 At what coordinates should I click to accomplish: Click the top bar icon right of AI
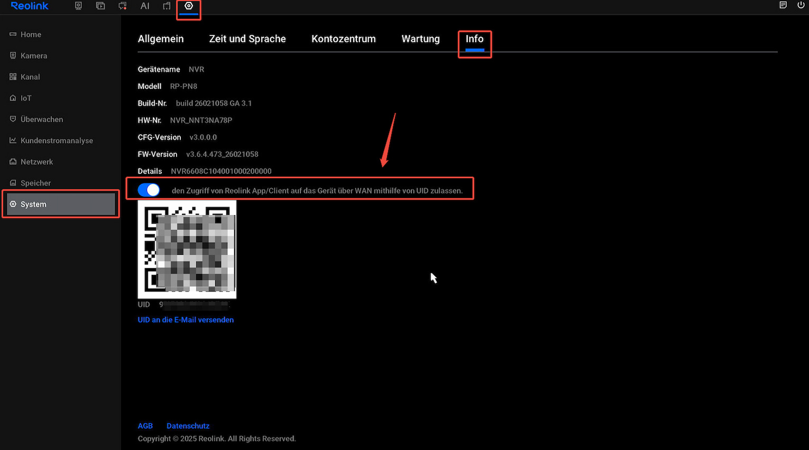coord(167,6)
